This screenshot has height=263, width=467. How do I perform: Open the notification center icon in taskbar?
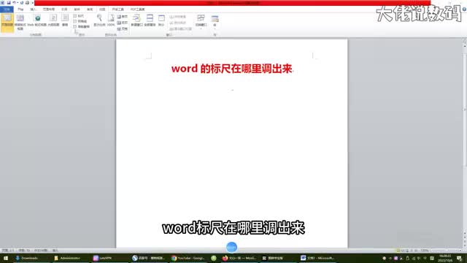pos(460,258)
